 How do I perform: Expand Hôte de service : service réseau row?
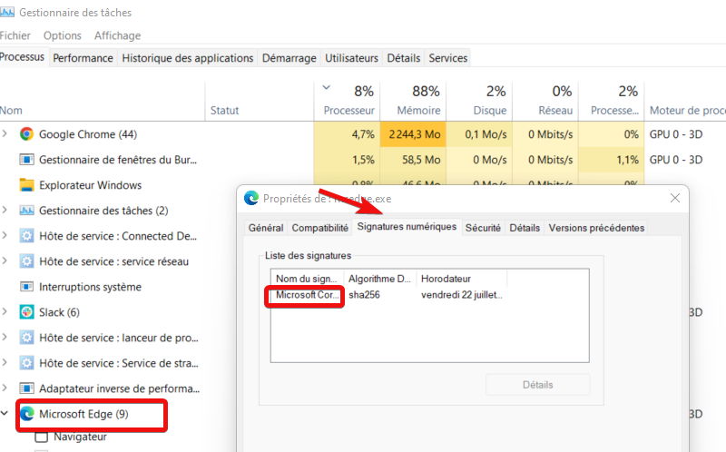5,261
